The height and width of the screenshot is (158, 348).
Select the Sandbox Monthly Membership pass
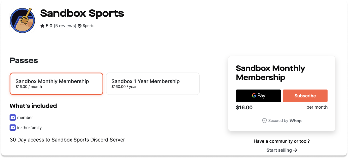point(57,84)
